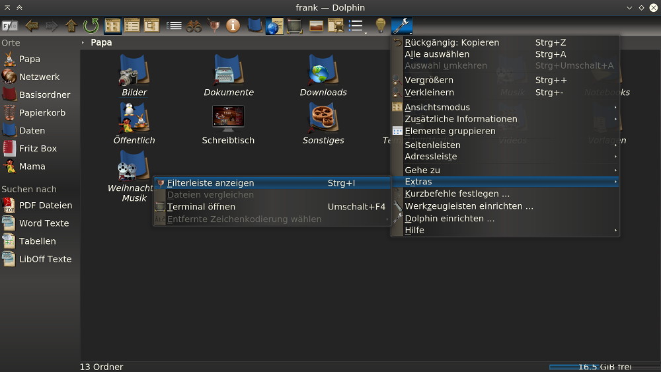Screen dimensions: 661x372
Task: Select the Bilder folder
Action: [x=134, y=76]
